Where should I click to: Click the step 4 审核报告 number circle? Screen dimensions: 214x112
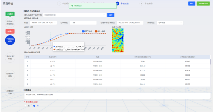(x=141, y=4)
